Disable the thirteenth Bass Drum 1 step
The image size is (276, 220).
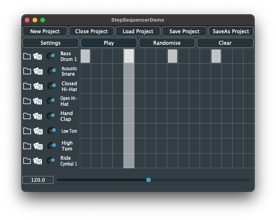(x=216, y=56)
